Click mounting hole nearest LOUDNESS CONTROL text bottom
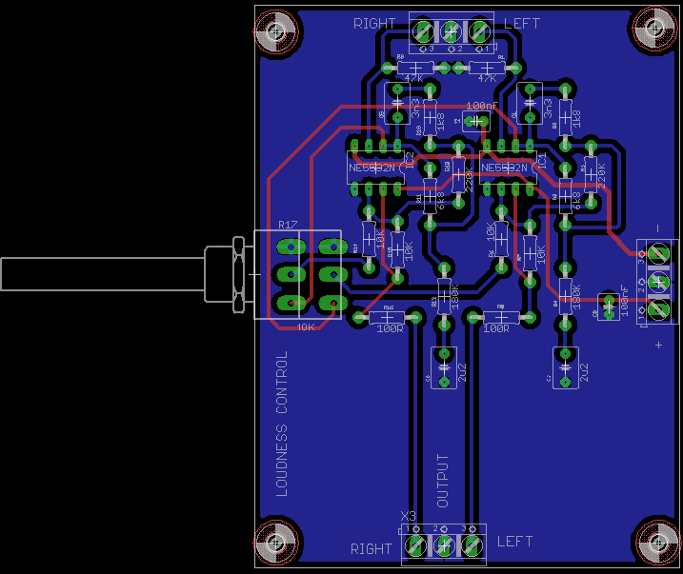The height and width of the screenshot is (574, 683). pyautogui.click(x=275, y=543)
